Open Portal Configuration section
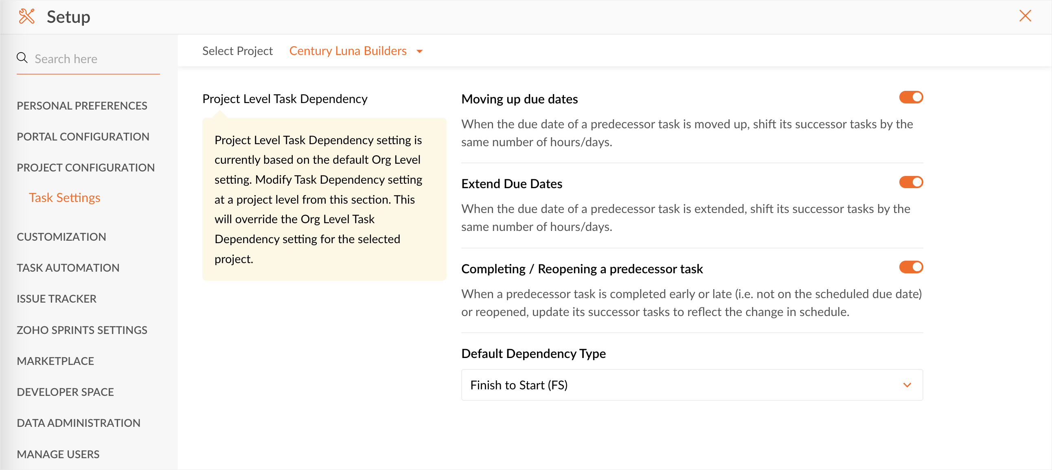The image size is (1052, 470). pyautogui.click(x=83, y=136)
